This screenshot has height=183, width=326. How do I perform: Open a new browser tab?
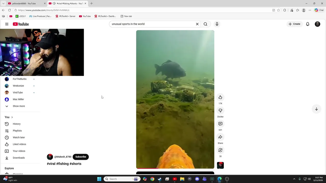coord(91,4)
